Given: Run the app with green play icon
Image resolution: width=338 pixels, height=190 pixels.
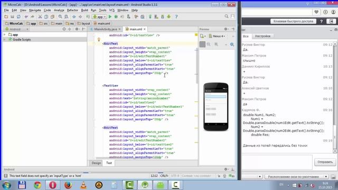Looking at the screenshot, I should (x=110, y=16).
